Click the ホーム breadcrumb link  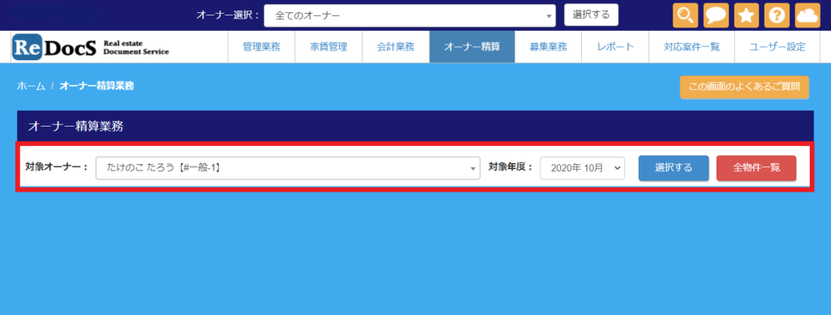31,86
